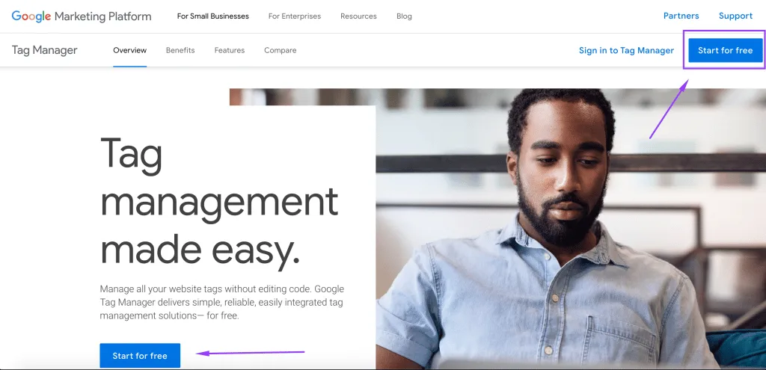Select the Overview tab
The image size is (766, 370).
130,50
